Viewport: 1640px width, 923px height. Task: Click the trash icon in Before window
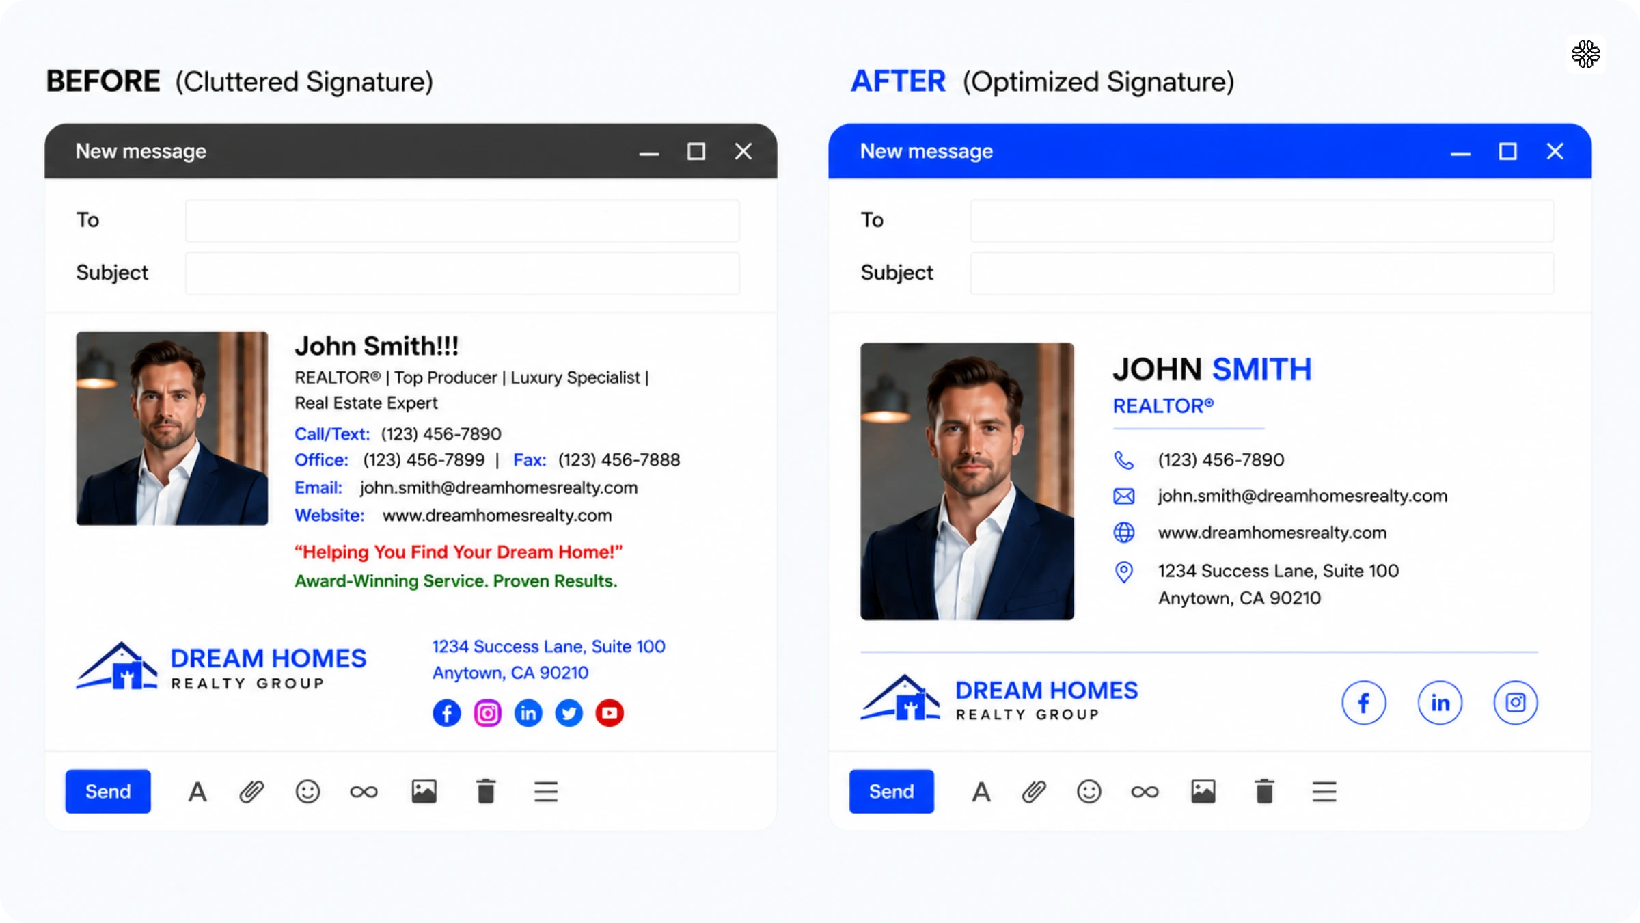point(486,791)
